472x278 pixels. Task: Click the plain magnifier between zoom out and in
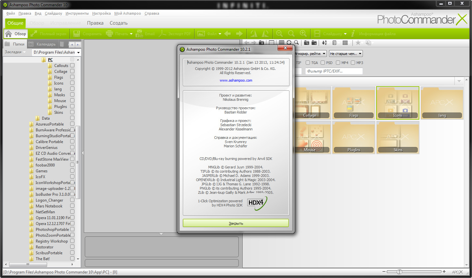point(291,33)
